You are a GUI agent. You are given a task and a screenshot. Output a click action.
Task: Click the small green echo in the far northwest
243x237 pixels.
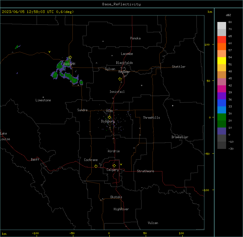click(17, 46)
